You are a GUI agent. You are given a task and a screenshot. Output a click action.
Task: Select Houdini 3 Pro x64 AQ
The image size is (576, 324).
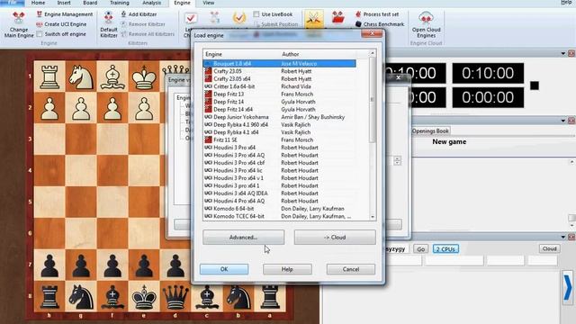[x=280, y=155]
